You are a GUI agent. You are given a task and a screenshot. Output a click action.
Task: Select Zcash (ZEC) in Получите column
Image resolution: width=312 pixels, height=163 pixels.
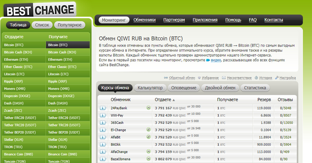[x=68, y=110]
